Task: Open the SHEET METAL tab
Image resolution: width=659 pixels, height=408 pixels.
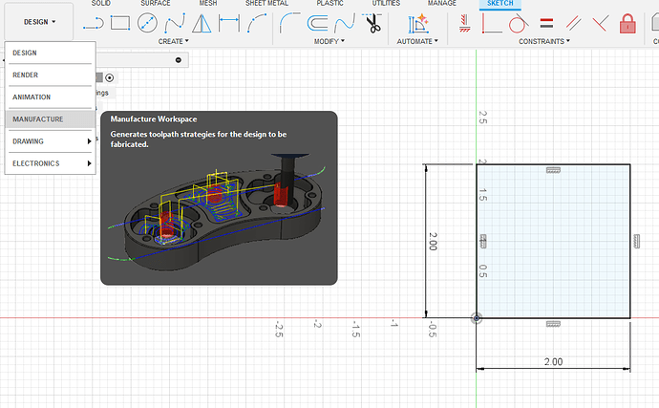Action: click(x=266, y=4)
